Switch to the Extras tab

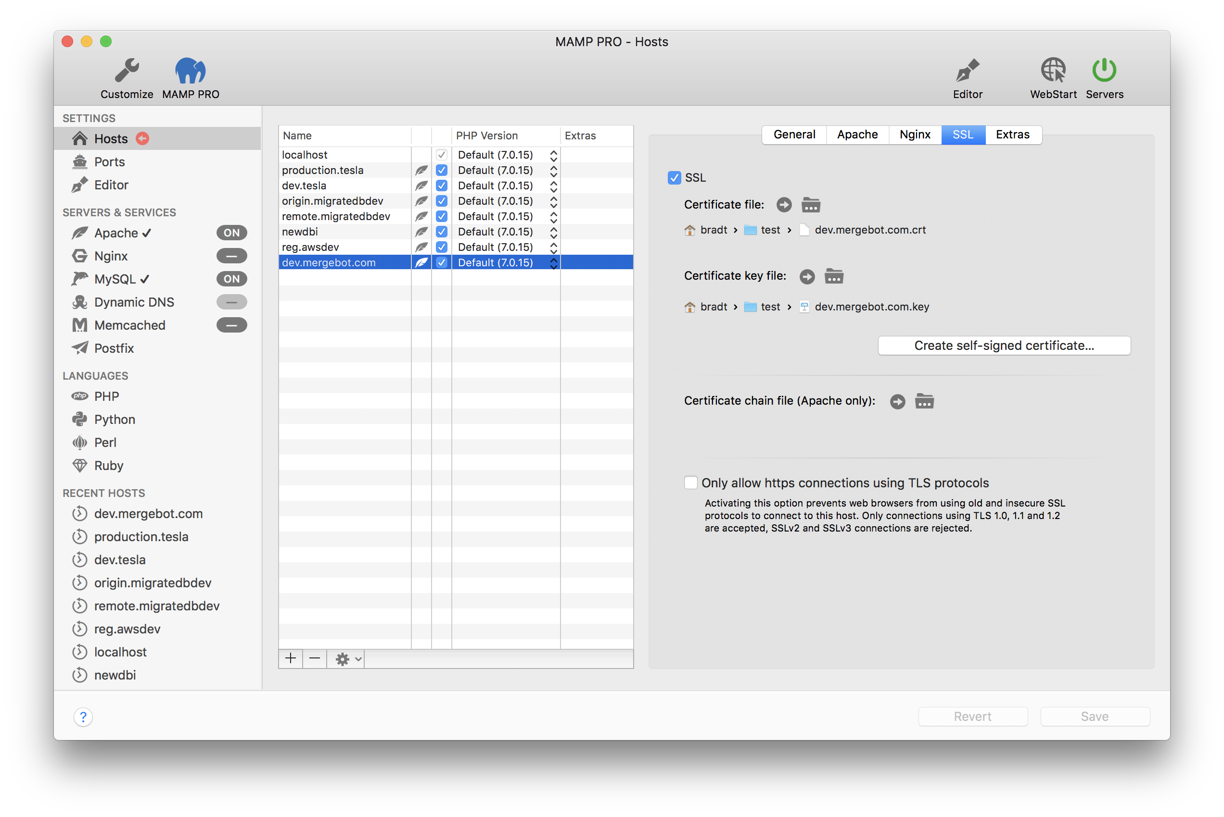[1013, 135]
